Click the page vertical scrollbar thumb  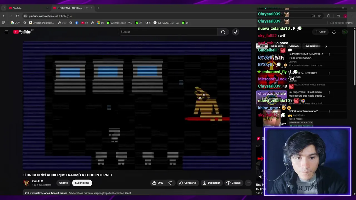tap(354, 57)
